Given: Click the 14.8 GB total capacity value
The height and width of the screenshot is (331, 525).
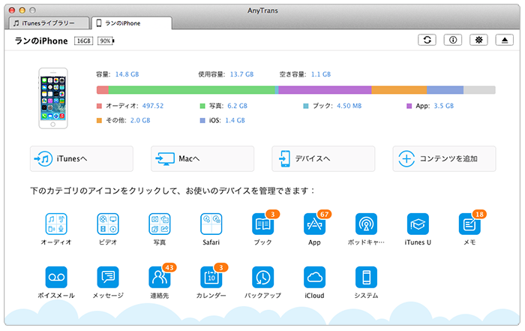Looking at the screenshot, I should point(127,74).
